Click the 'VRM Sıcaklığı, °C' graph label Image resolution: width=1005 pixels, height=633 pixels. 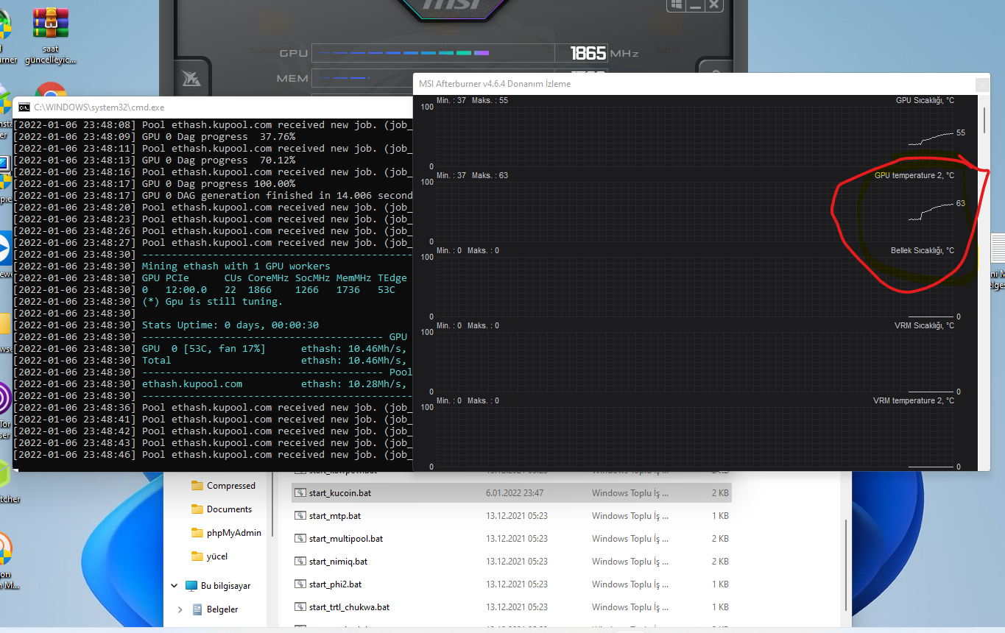tap(924, 325)
